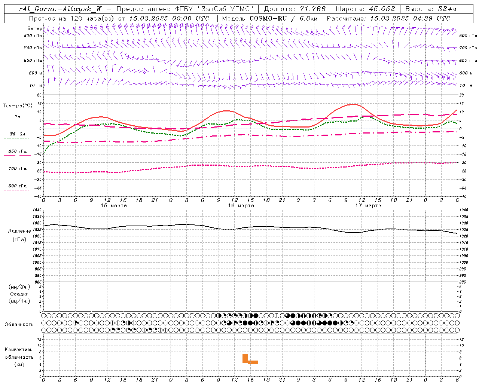Click the 850 гПа temperature legend entry
The image size is (479, 383).
(17, 153)
